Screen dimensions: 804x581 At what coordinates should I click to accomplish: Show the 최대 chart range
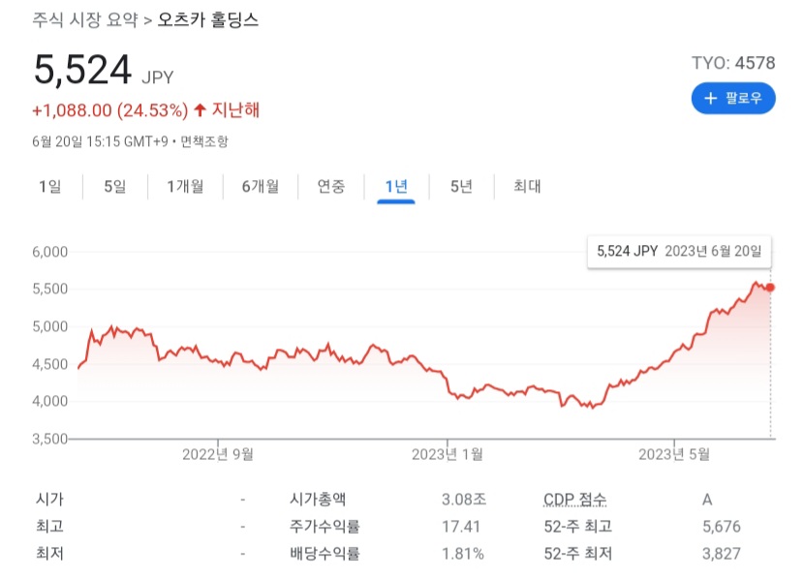[527, 186]
